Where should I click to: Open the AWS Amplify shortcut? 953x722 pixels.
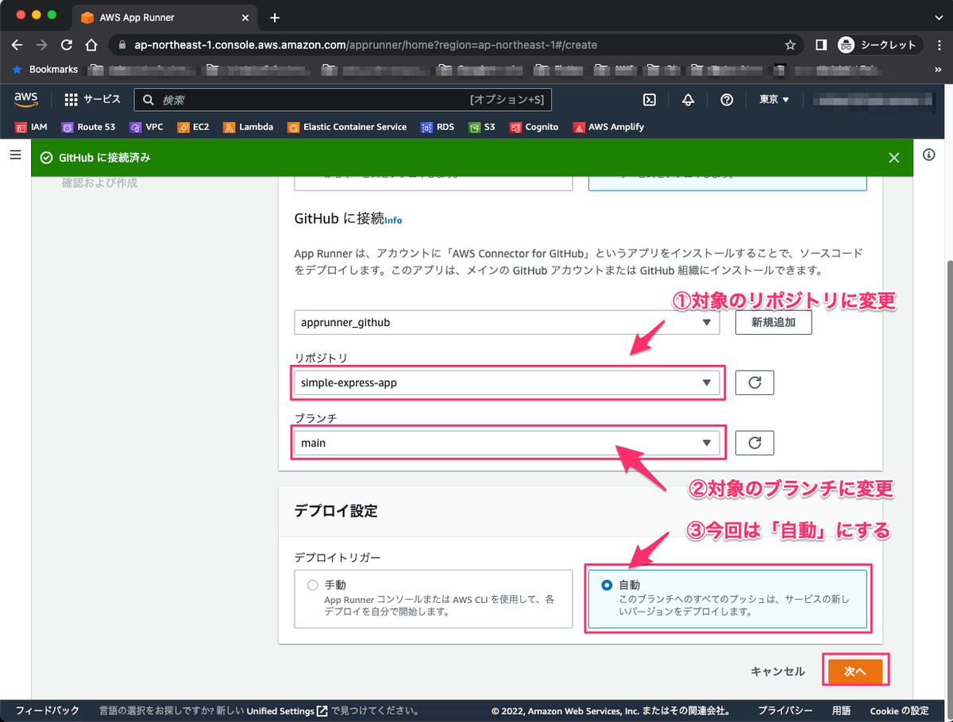[608, 127]
